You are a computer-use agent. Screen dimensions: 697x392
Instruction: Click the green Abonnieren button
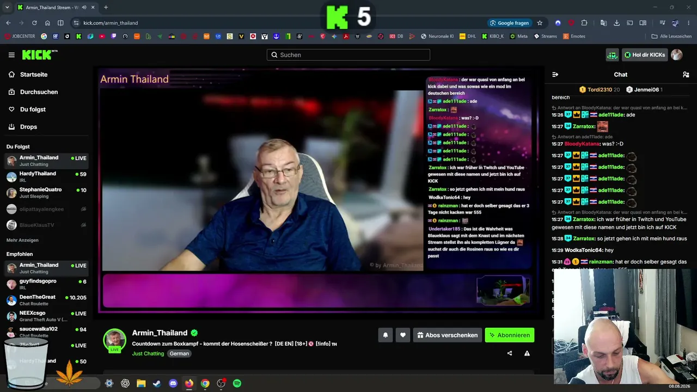510,335
